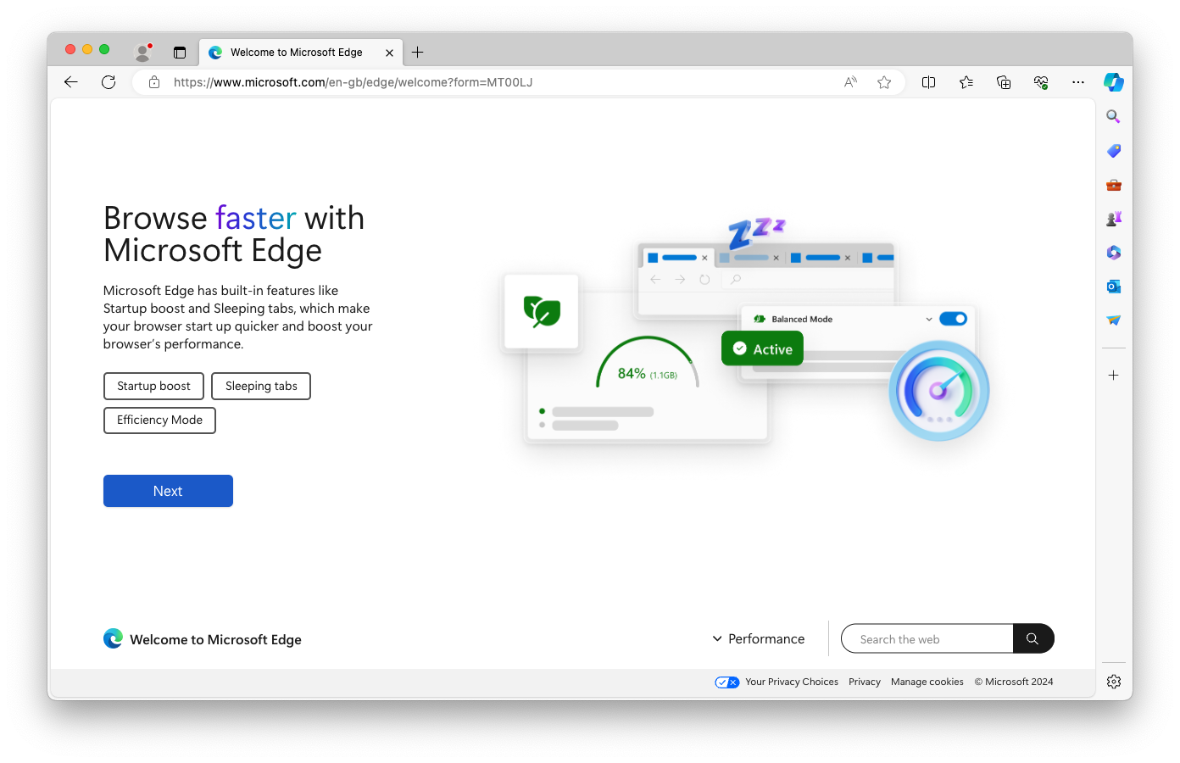
Task: Open Outlook from the sidebar
Action: tap(1113, 286)
